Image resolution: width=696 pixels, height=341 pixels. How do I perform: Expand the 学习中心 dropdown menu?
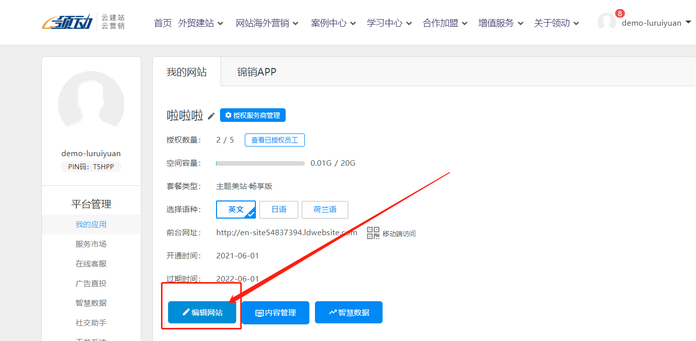pos(390,23)
